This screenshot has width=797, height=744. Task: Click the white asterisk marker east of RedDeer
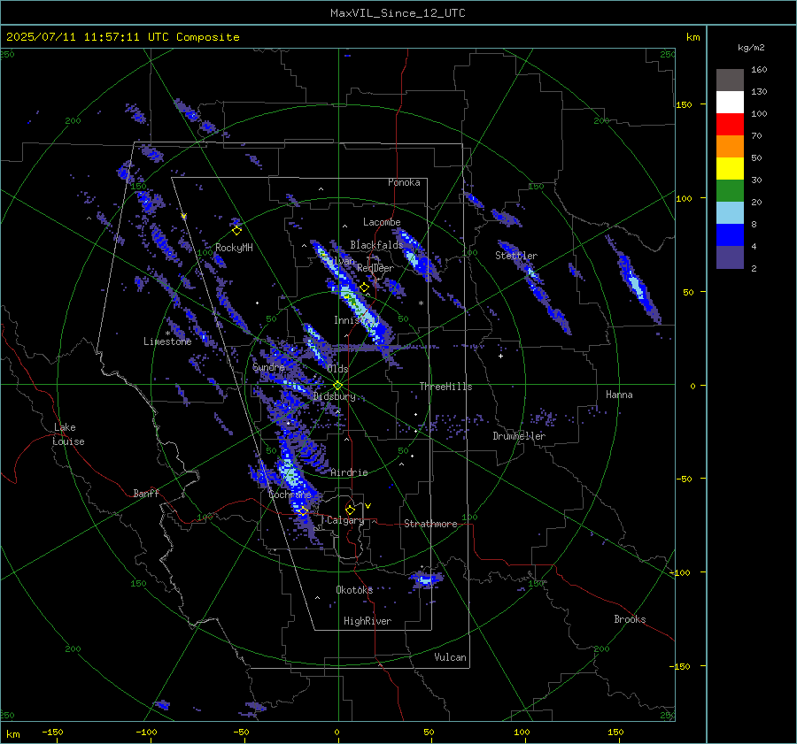(x=421, y=303)
